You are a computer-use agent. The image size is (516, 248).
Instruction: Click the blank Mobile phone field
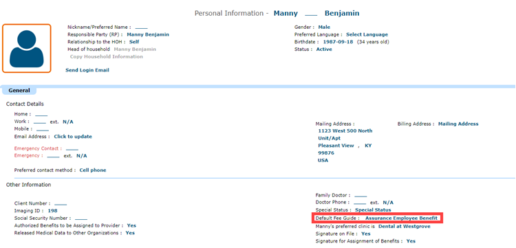(x=43, y=129)
